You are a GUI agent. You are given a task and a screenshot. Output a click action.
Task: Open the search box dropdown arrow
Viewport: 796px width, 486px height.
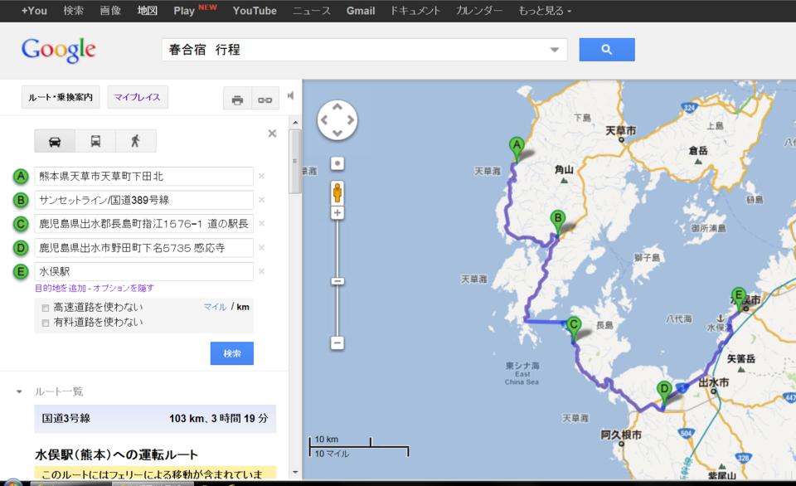(x=555, y=50)
